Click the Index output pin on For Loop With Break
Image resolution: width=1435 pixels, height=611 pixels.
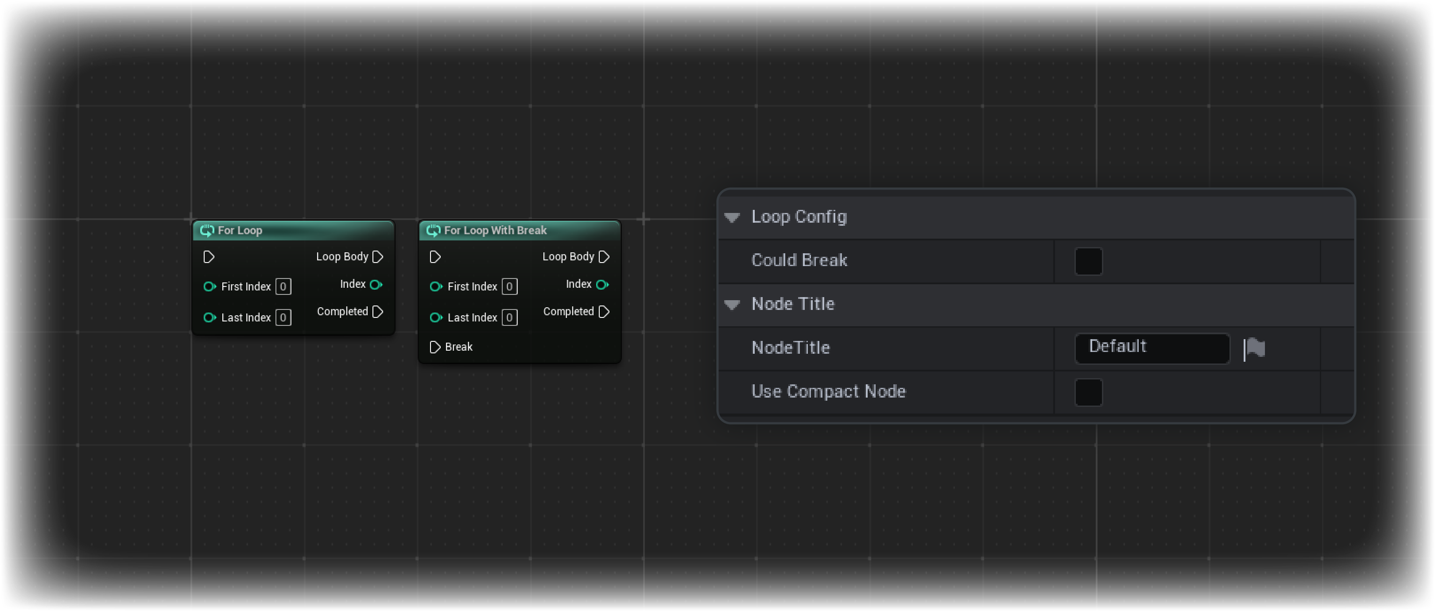click(x=603, y=284)
